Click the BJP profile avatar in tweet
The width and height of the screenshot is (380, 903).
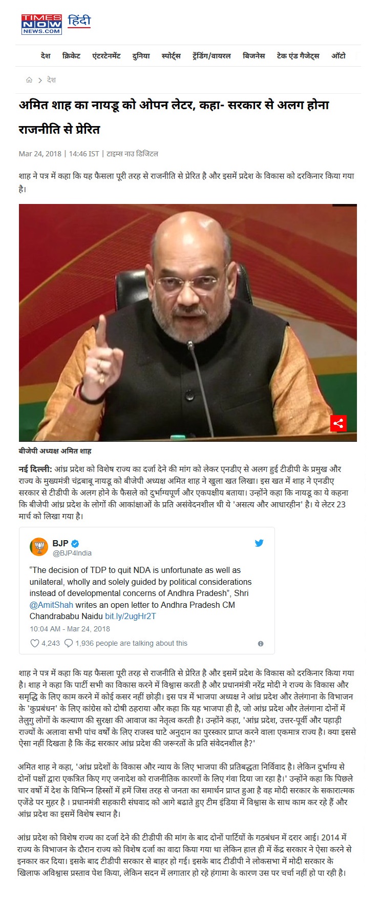(x=39, y=547)
